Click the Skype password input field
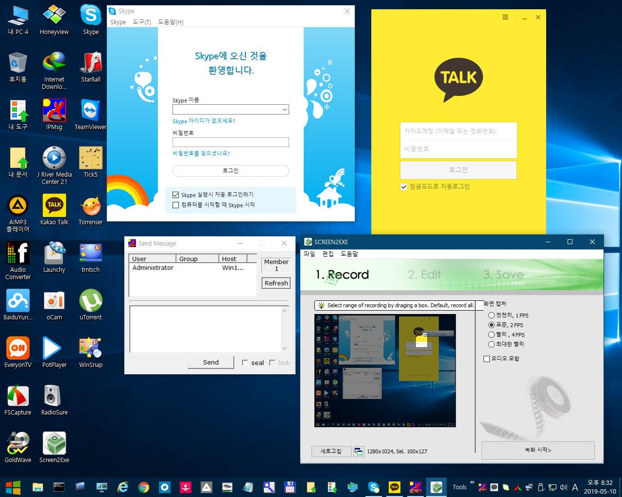This screenshot has height=497, width=622. tap(231, 142)
